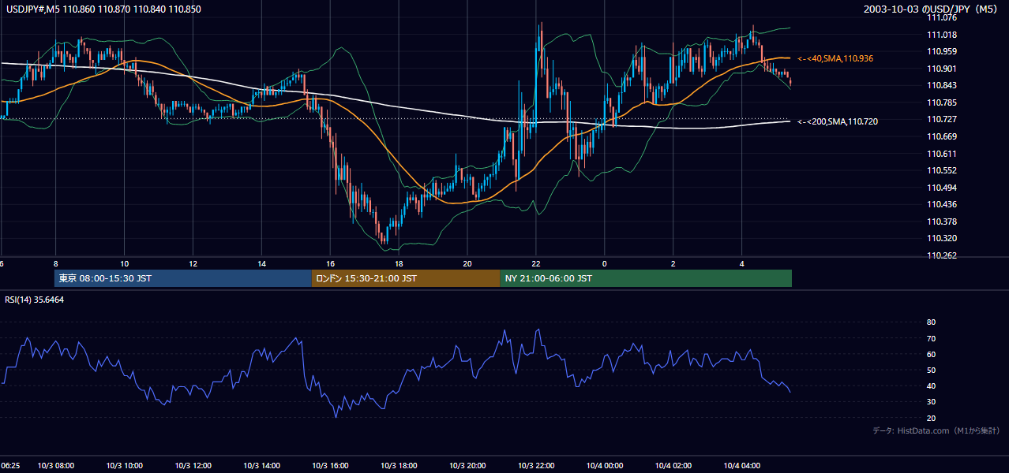Image resolution: width=1009 pixels, height=473 pixels.
Task: Click price axis value 110.320
Action: tap(943, 238)
